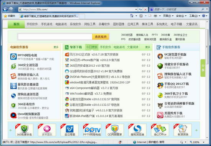Screen dimensions: 211x146
Task: Click the 查找软件 search button
Action: [101, 37]
